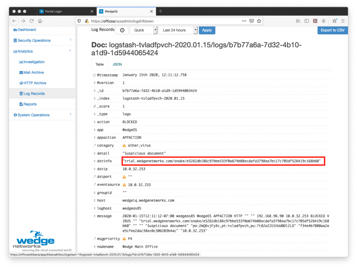Reload the current page
Image resolution: width=357 pixels, height=268 pixels.
32,21
